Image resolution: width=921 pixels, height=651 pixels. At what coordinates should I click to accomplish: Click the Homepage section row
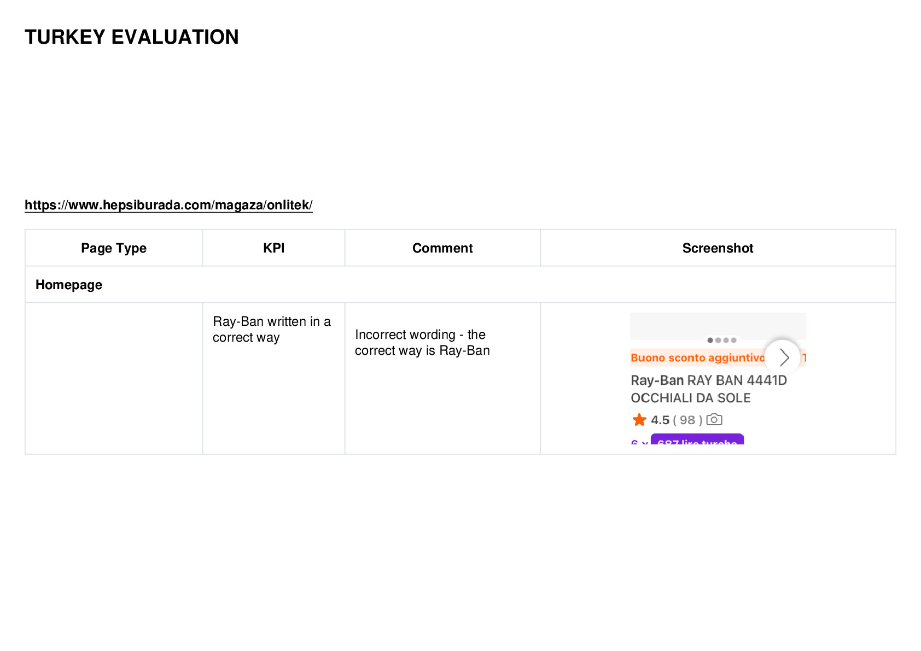(x=460, y=285)
